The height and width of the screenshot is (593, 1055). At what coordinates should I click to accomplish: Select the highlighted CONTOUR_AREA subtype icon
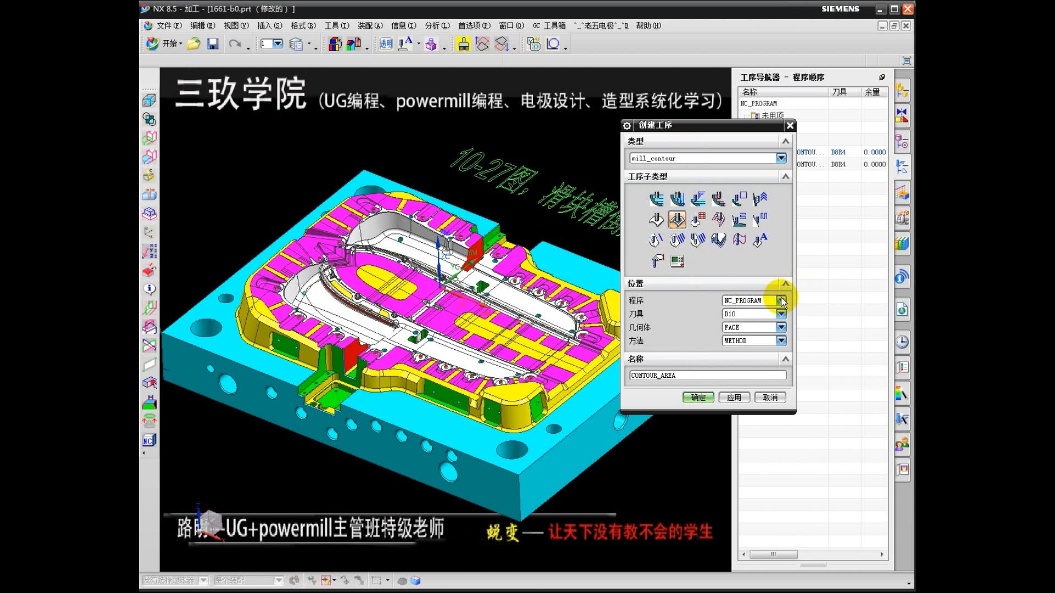[x=677, y=220]
